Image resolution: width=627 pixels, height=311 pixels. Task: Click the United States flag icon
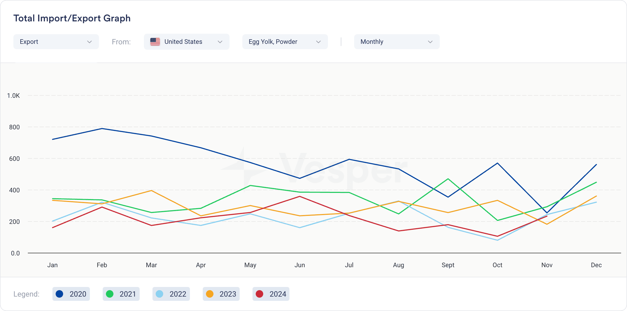tap(155, 42)
